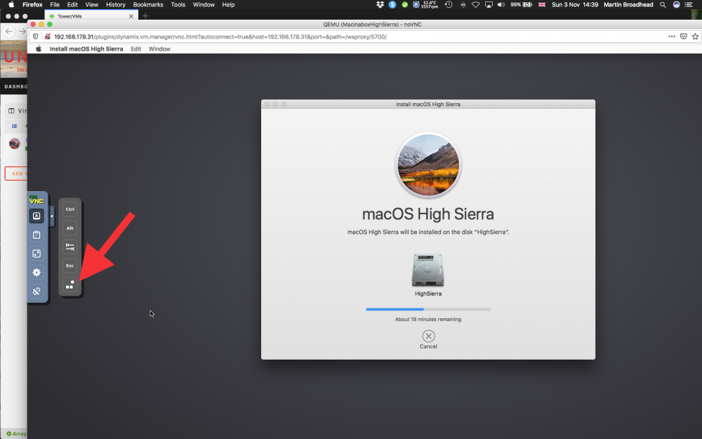Click the list view icon in background Unraid page
Viewport: 702px width, 439px height.
pos(14,126)
